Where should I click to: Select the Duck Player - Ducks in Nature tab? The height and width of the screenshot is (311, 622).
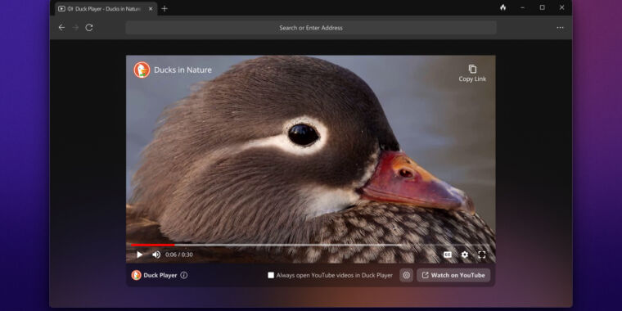pyautogui.click(x=106, y=9)
